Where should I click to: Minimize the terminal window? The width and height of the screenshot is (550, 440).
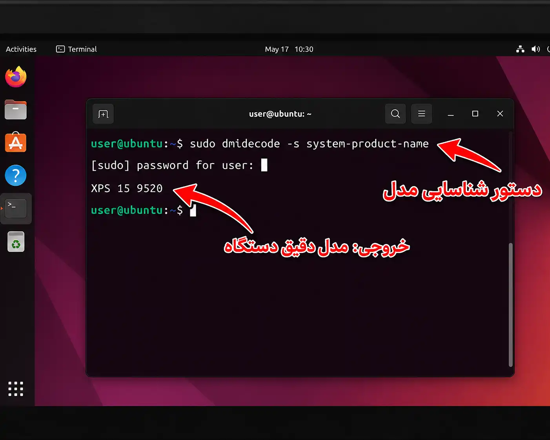coord(451,114)
